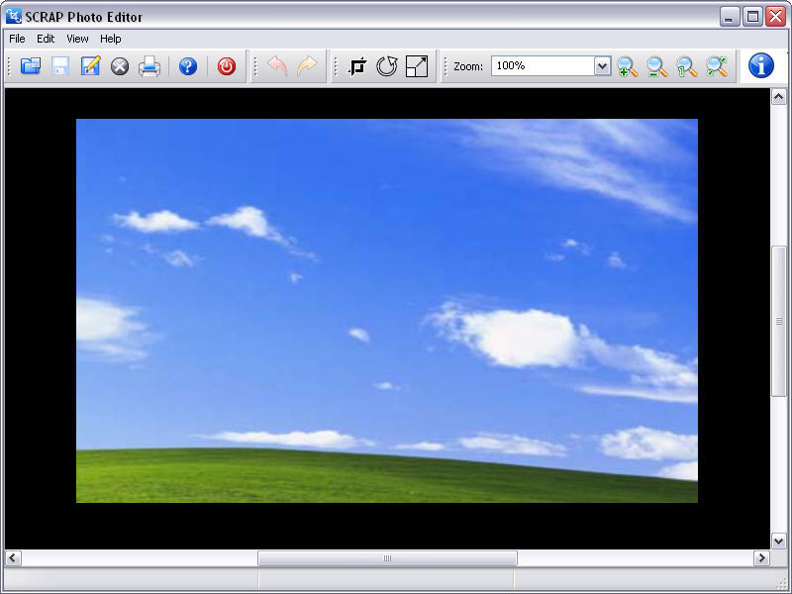
Task: Open an image file with folder icon
Action: 31,66
